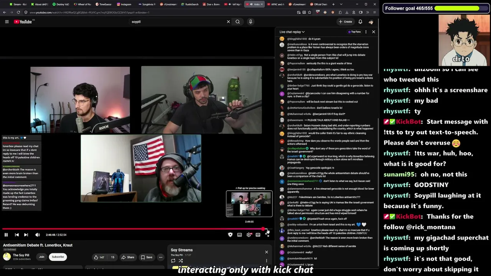Expand the Live chat replay dropdown
The height and width of the screenshot is (276, 491).
292,32
